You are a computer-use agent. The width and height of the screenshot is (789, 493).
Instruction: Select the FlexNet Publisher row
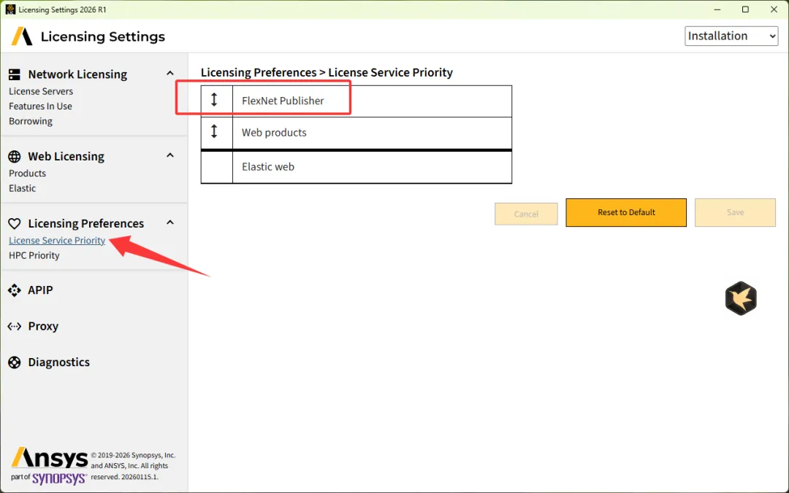pos(357,101)
